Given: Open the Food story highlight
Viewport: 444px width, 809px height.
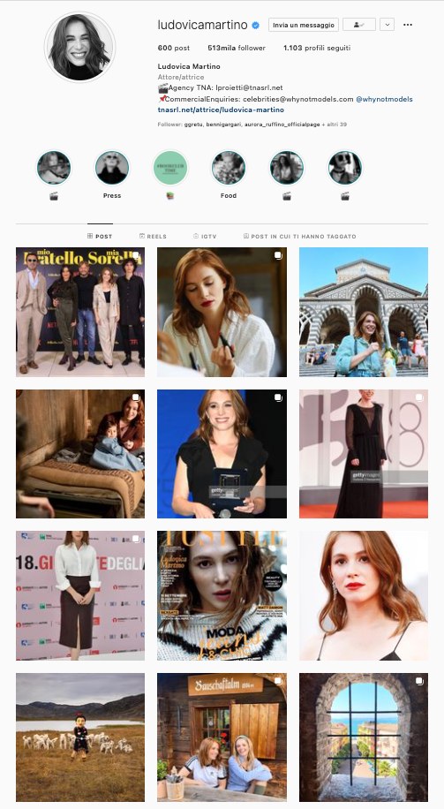Looking at the screenshot, I should (x=229, y=168).
